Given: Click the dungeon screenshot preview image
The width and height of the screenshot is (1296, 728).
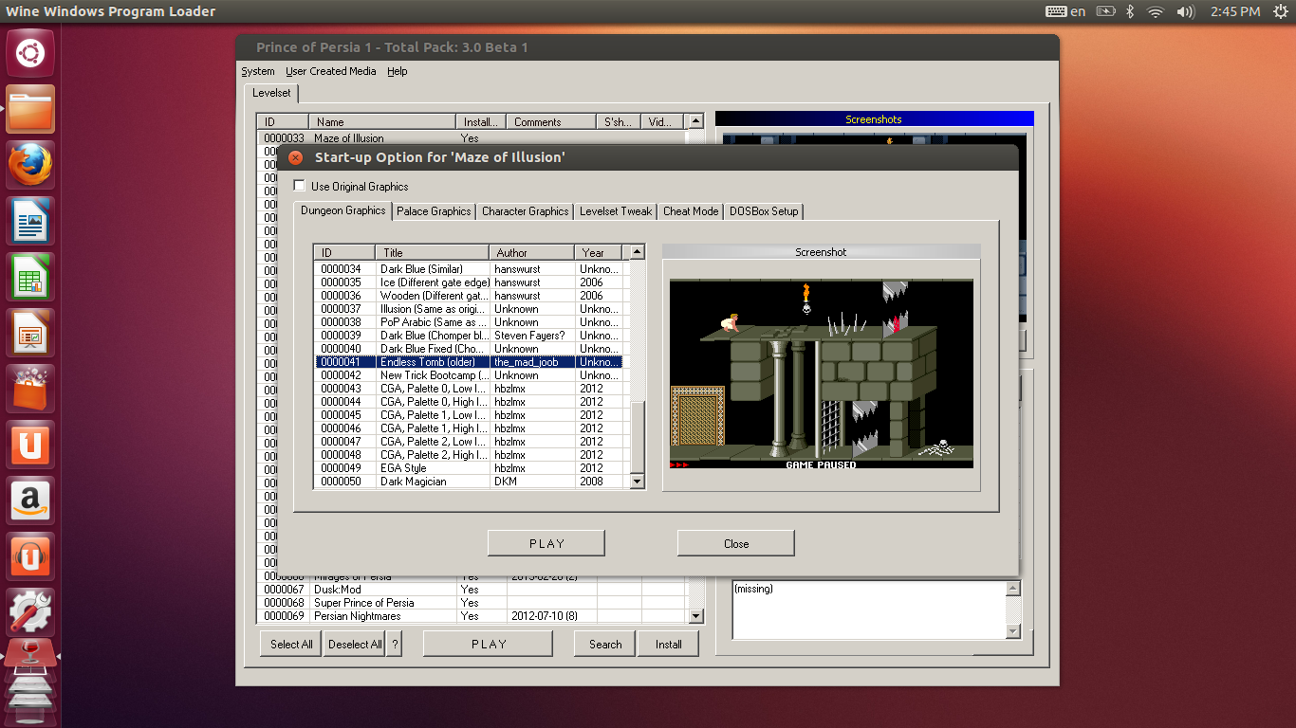Looking at the screenshot, I should 822,373.
